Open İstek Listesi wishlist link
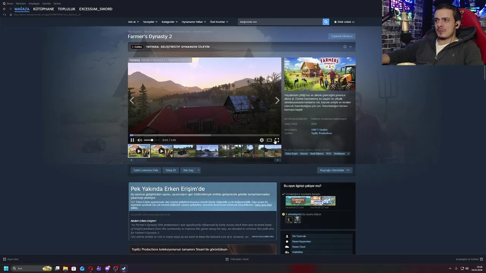 [x=344, y=22]
